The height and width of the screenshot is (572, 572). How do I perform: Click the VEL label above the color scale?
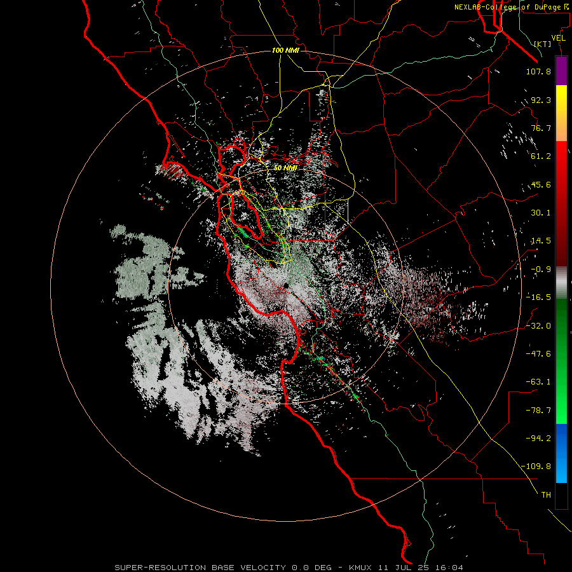[x=558, y=38]
